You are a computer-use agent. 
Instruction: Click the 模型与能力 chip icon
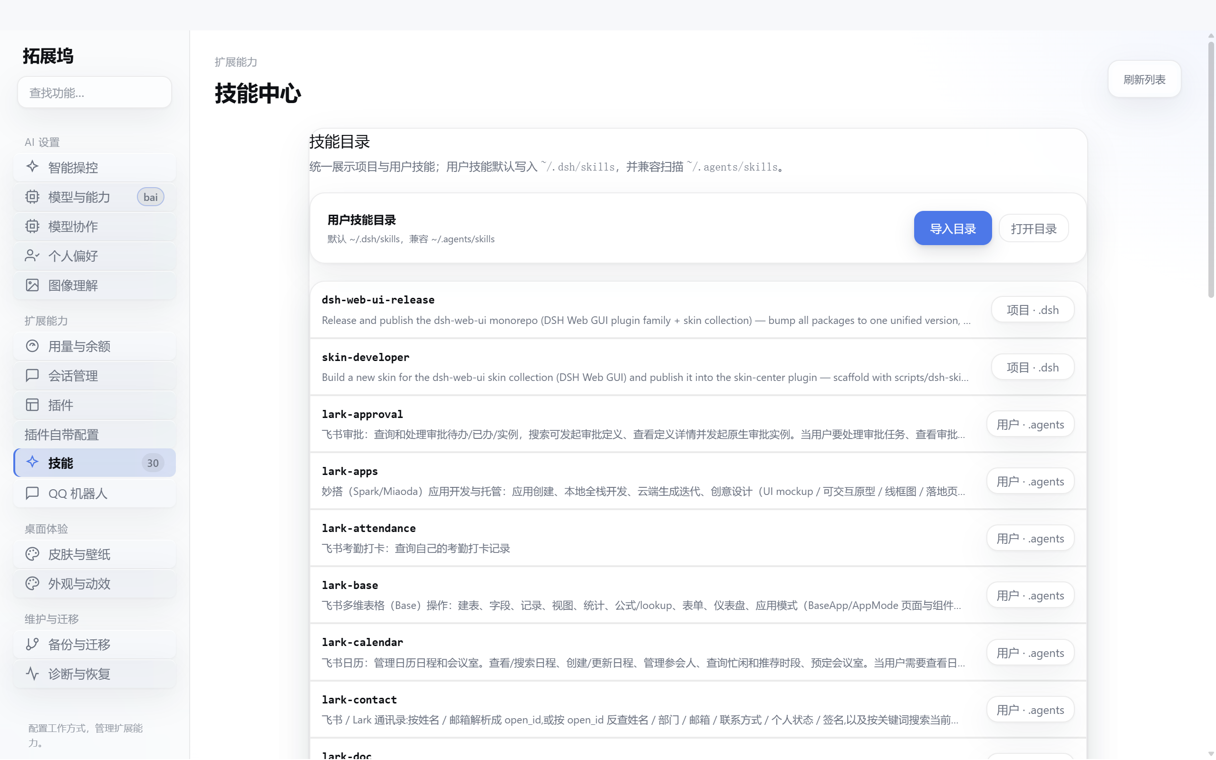point(32,197)
